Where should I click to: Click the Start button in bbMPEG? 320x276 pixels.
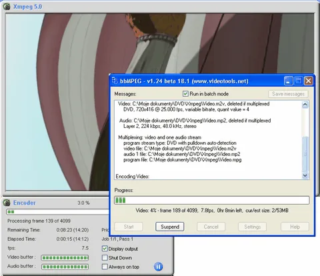point(129,227)
